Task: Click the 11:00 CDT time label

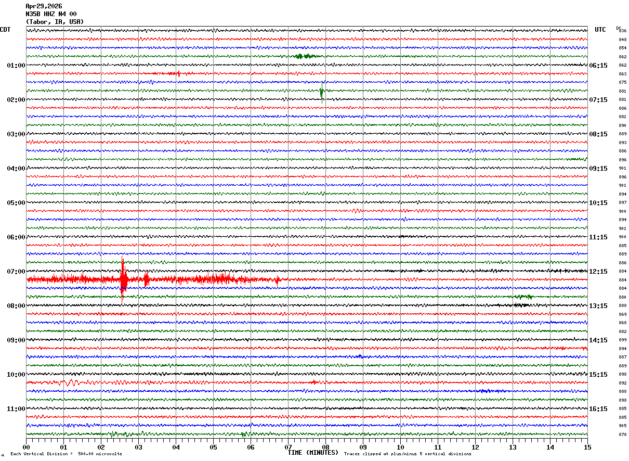Action: click(x=16, y=409)
